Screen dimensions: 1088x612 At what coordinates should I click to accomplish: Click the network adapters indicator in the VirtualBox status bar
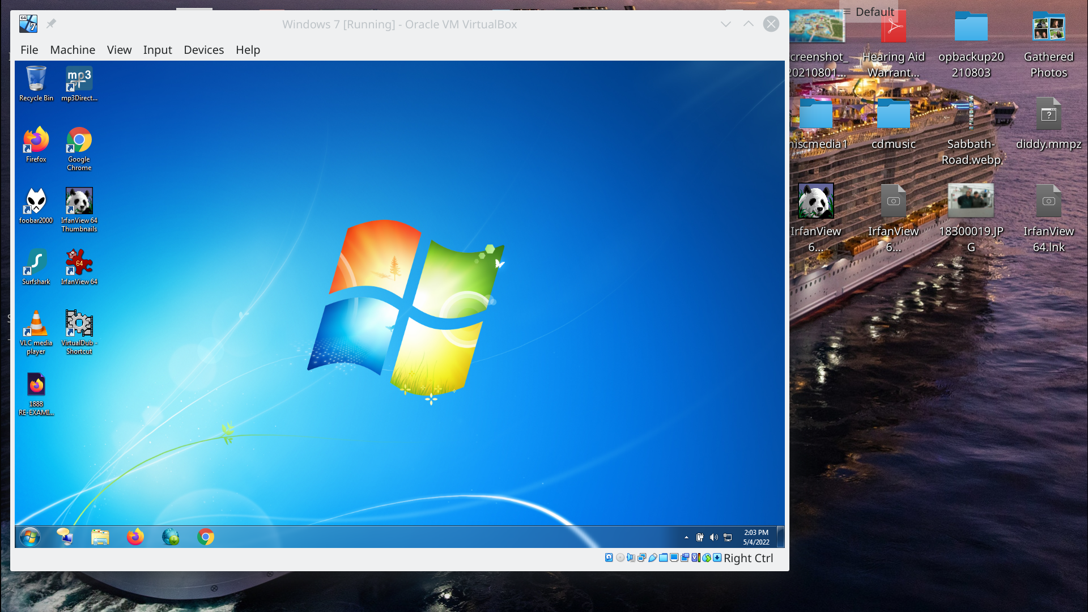point(641,558)
